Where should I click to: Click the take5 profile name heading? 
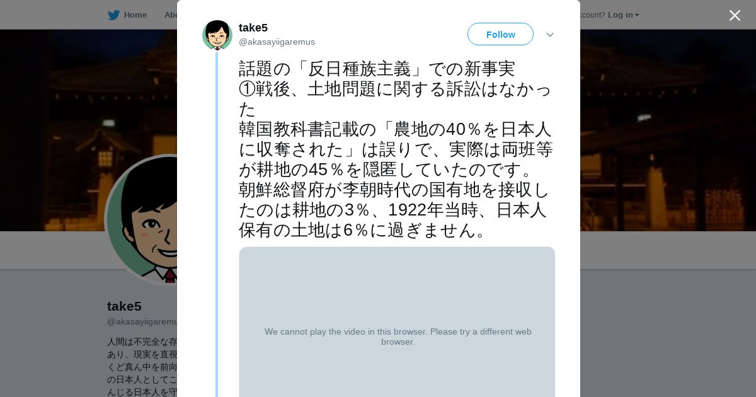click(125, 307)
